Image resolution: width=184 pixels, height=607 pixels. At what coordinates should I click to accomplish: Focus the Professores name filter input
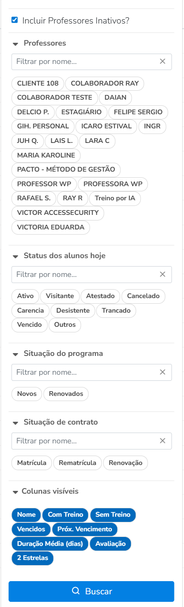85,61
